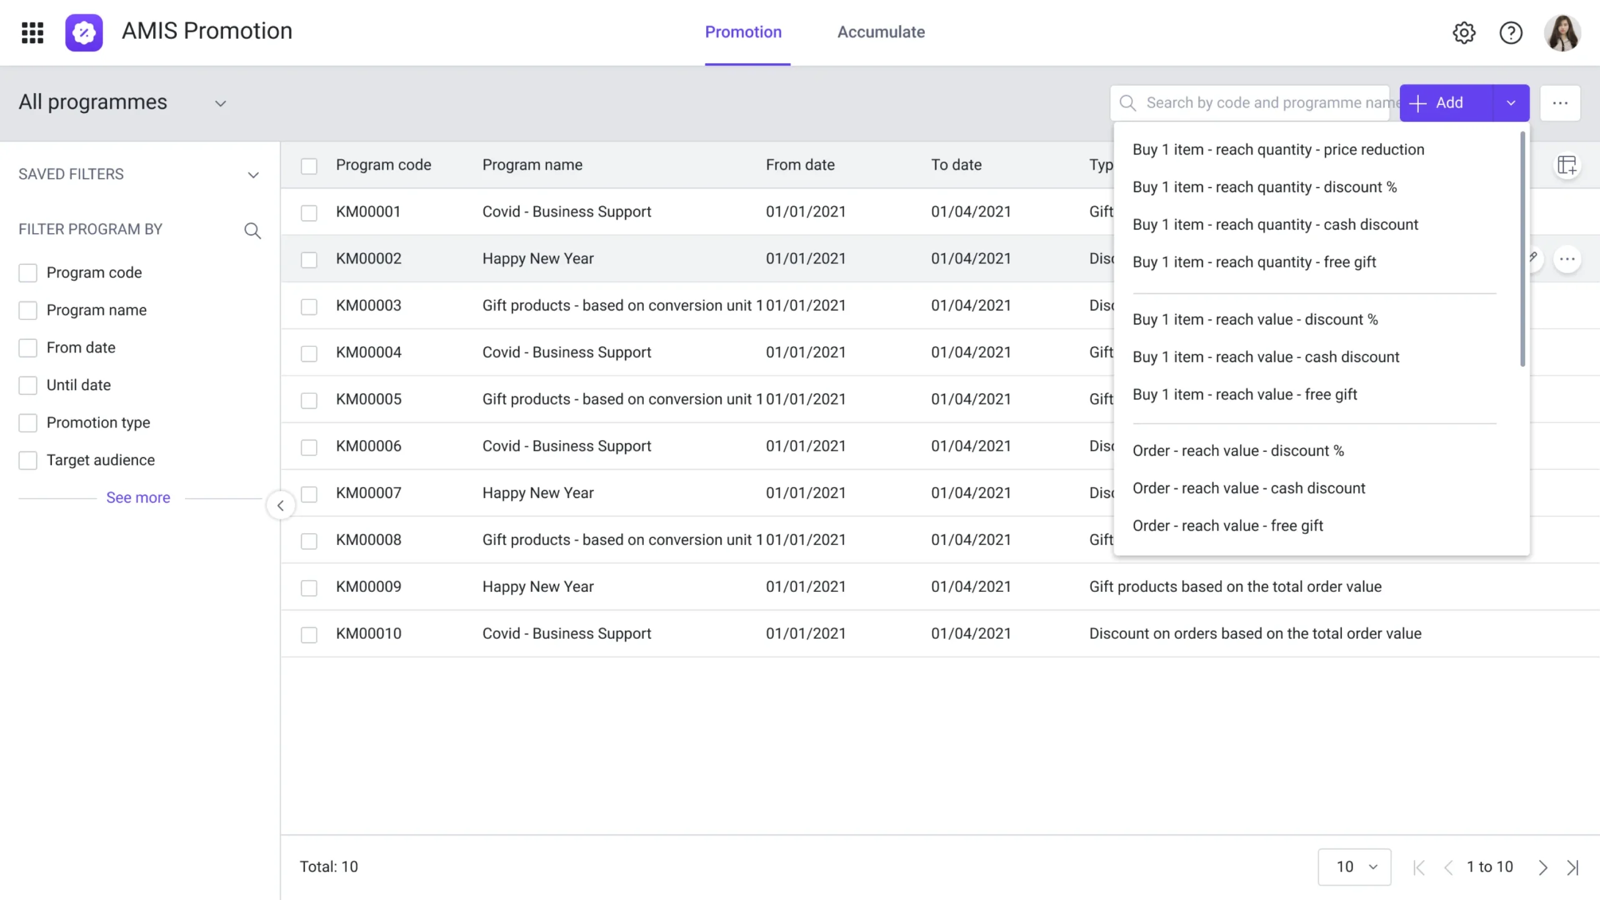Expand the All programmes dropdown
Screen dimensions: 1600x900
220,102
